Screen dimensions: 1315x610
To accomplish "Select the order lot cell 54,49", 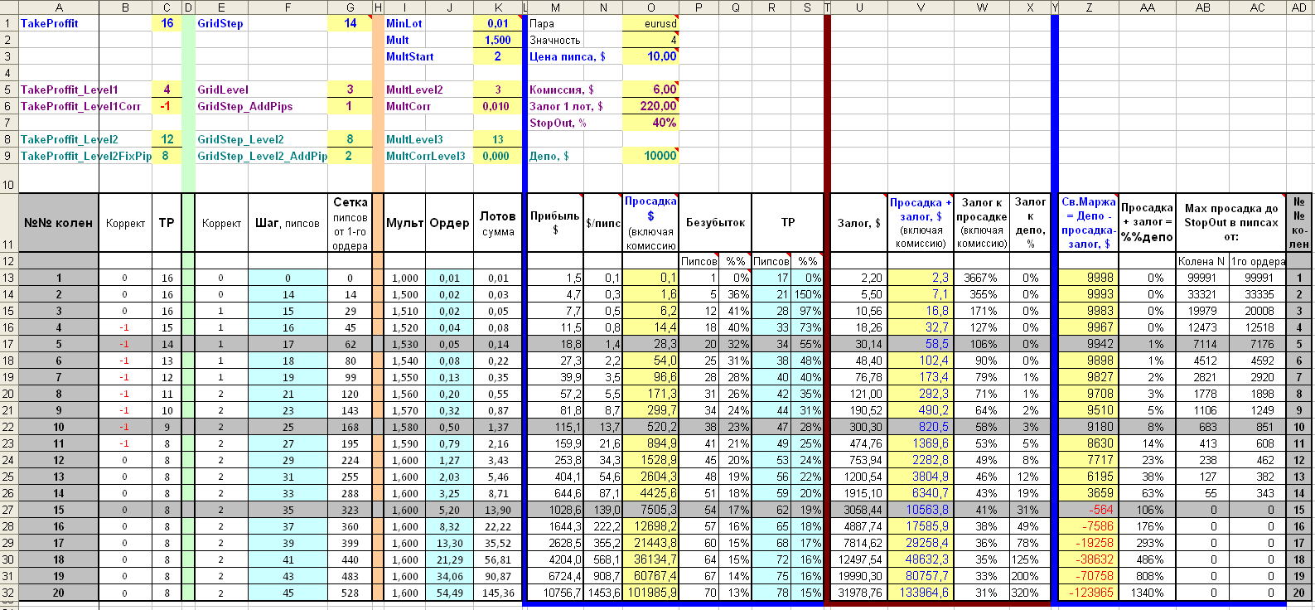I will 449,593.
